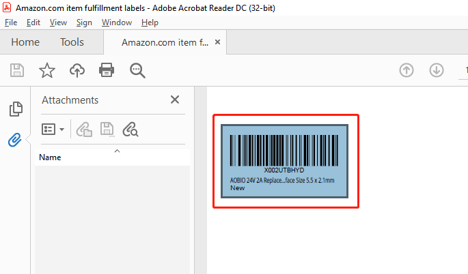Viewport: 468px width, 274px height.
Task: Click the AOBIO 24V 2A product text
Action: point(282,180)
